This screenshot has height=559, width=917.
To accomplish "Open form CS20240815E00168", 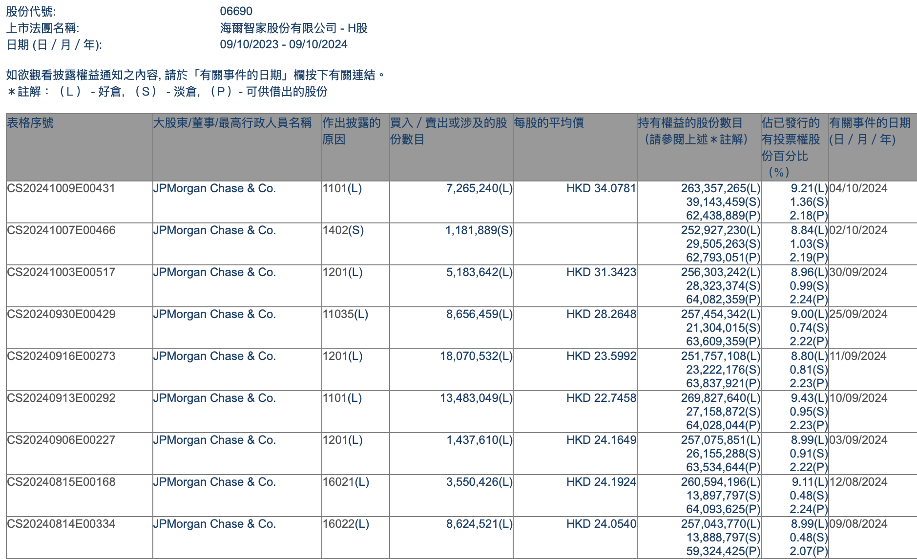I will pyautogui.click(x=61, y=482).
